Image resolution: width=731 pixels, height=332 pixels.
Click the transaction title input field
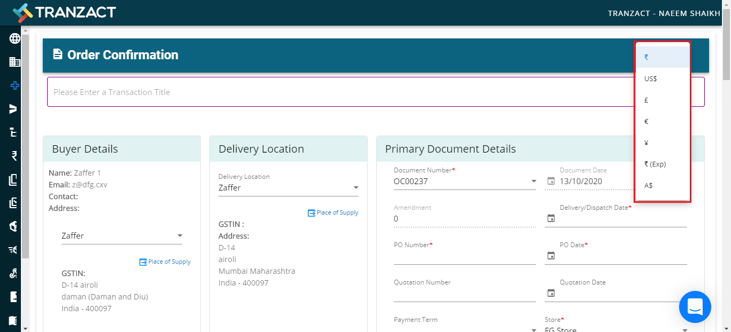tap(376, 92)
